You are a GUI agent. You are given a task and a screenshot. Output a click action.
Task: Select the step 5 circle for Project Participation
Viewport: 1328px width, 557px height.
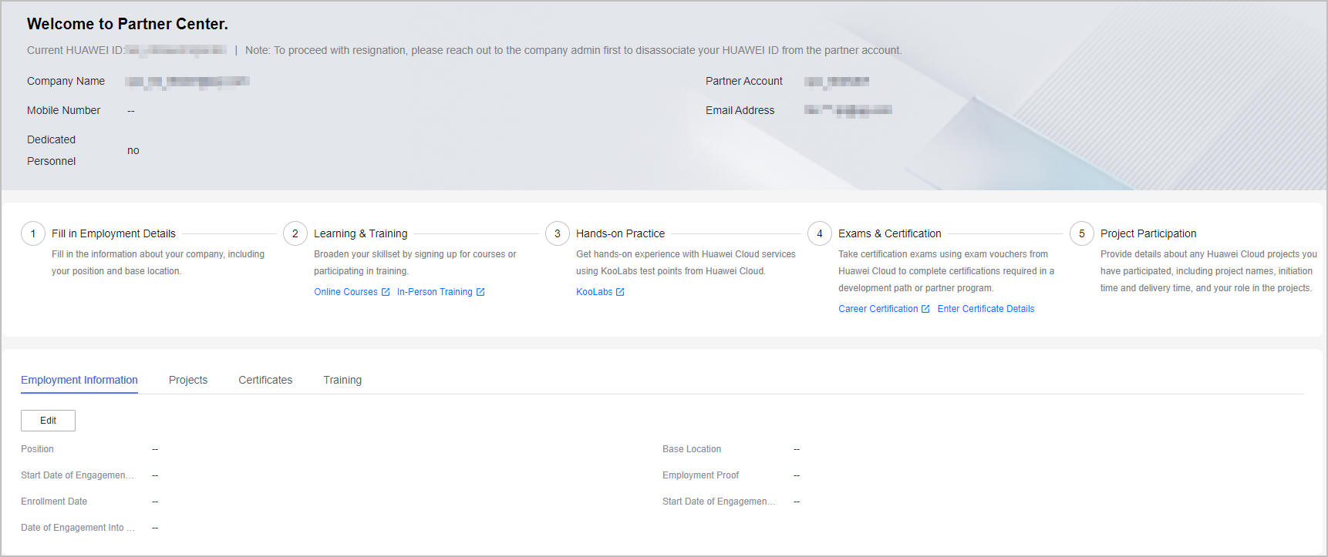pos(1082,233)
